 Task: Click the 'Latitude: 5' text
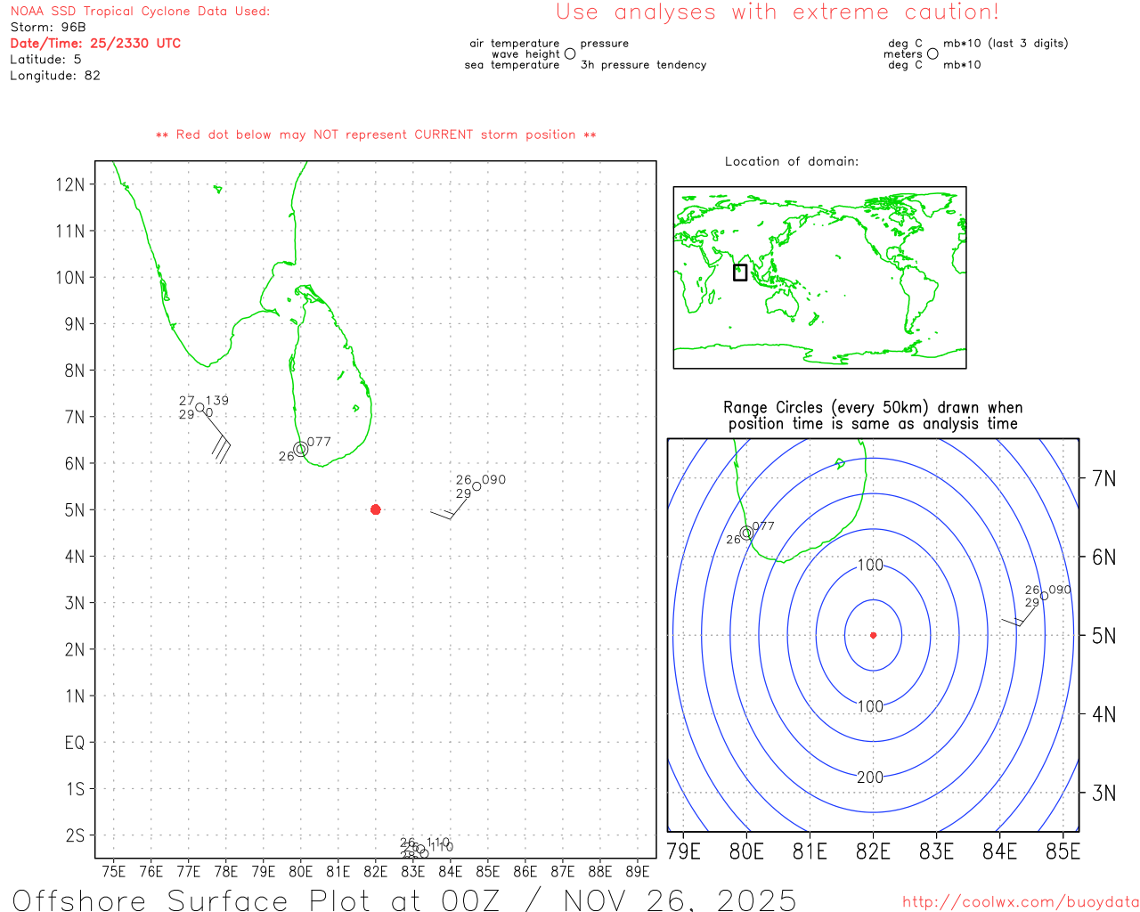pos(45,60)
